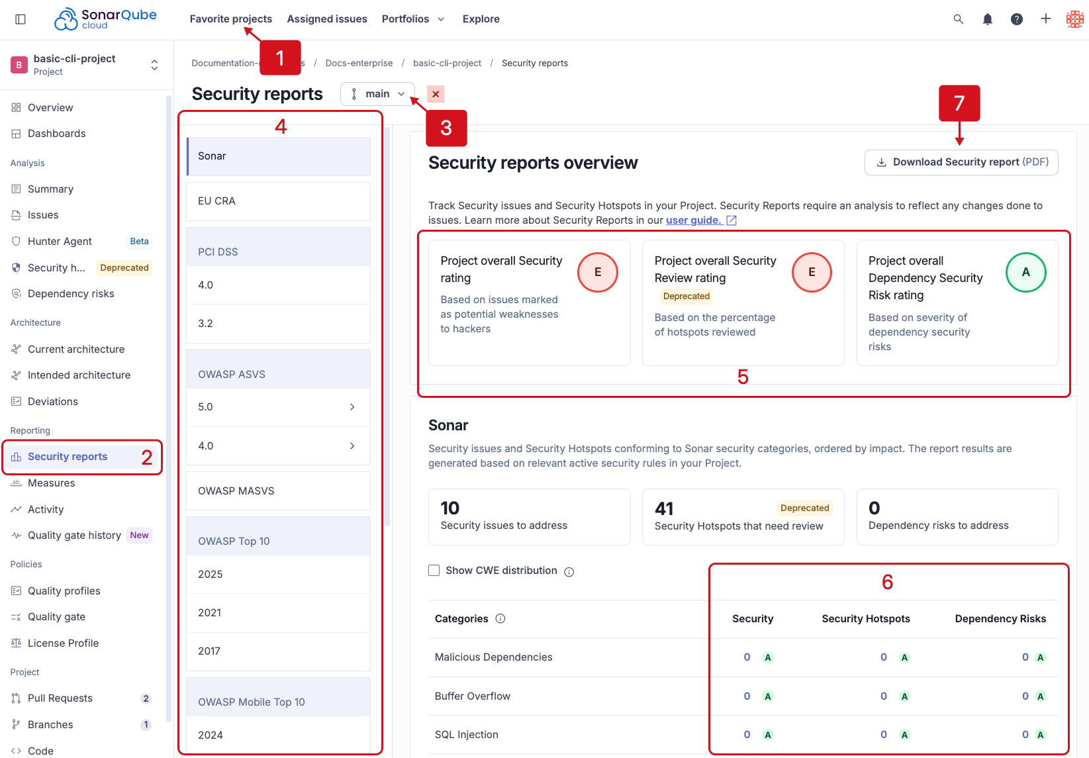Open Security hotspots deprecated item
1089x758 pixels.
click(x=81, y=268)
